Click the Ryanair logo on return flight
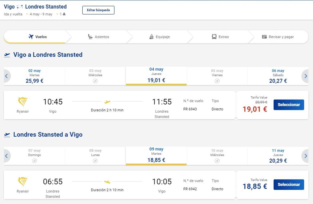This screenshot has width=313, height=204. (23, 182)
